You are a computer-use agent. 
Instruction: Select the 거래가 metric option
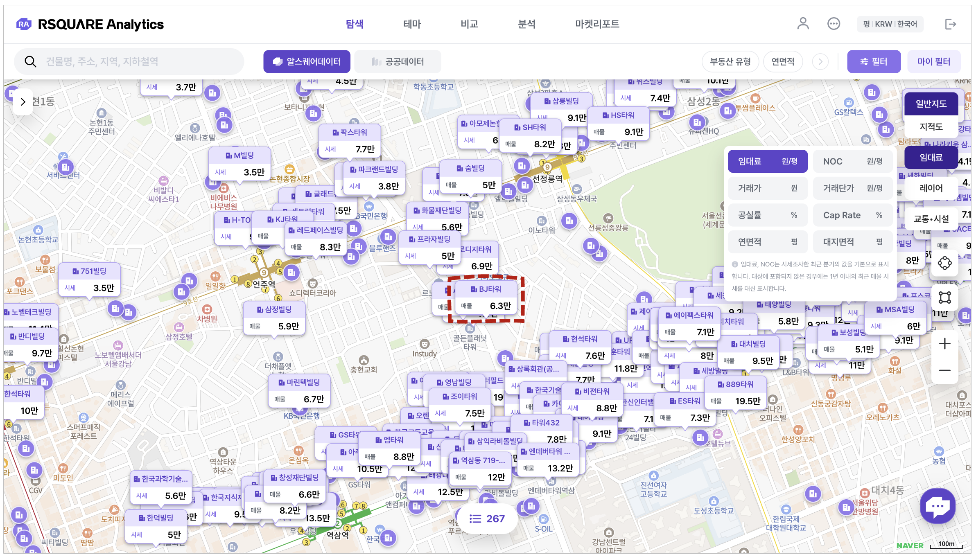click(767, 188)
